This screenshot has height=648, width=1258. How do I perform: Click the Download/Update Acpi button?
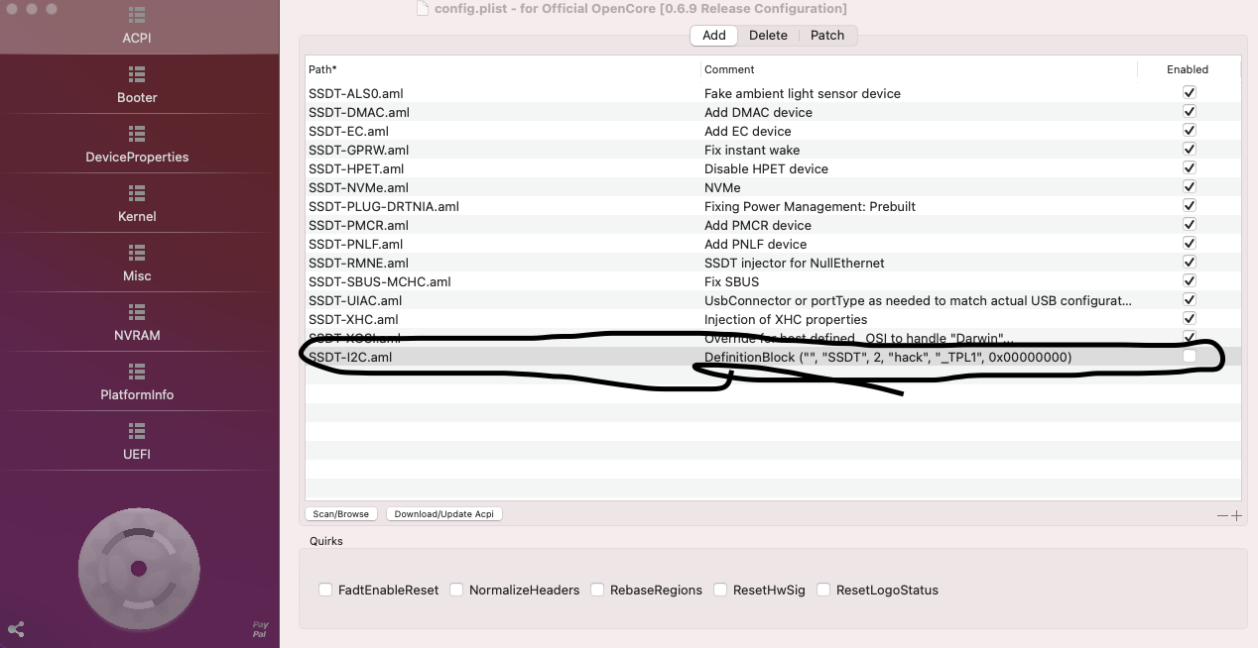[x=443, y=514]
